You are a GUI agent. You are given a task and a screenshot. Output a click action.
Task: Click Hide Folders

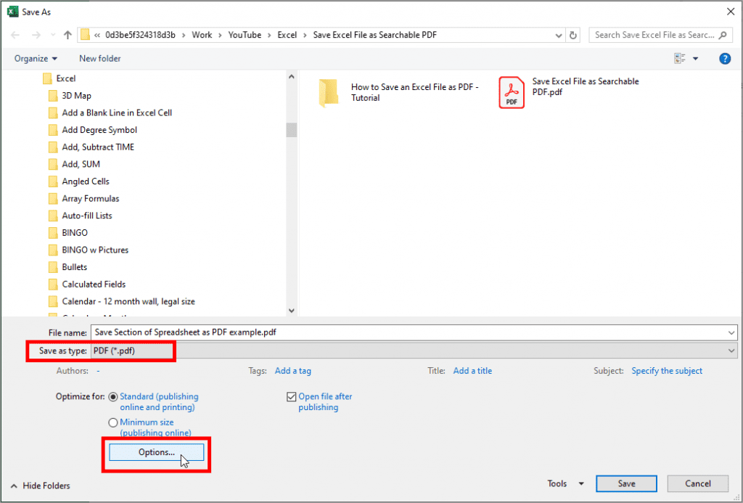point(41,486)
